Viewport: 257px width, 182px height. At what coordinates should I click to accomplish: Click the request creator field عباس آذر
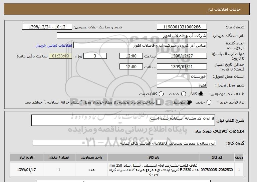point(140,45)
